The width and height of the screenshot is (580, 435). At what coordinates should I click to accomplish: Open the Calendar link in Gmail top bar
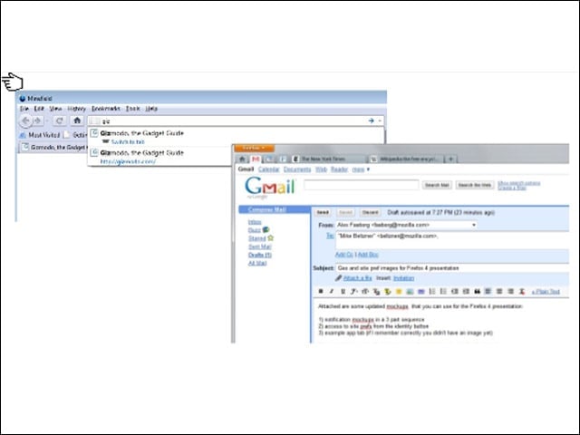(269, 169)
